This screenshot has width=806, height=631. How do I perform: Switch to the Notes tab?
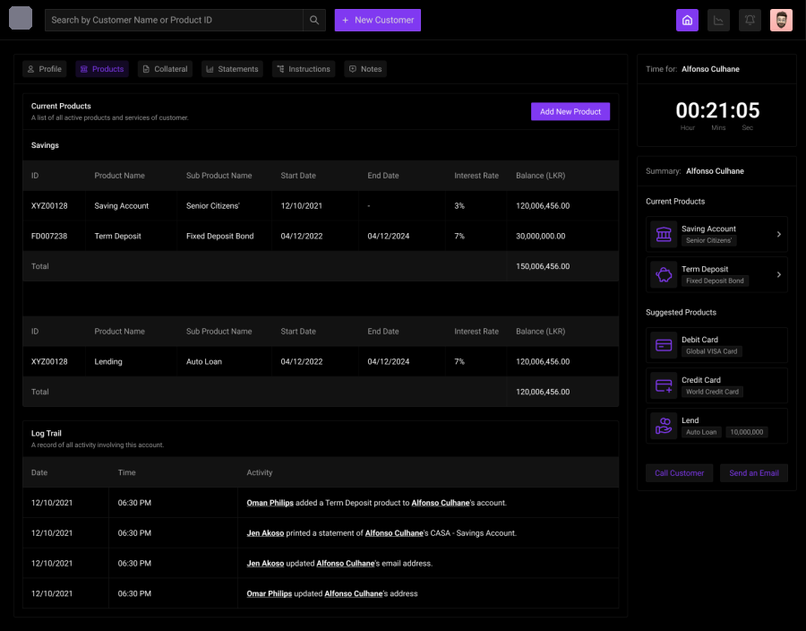[x=365, y=69]
